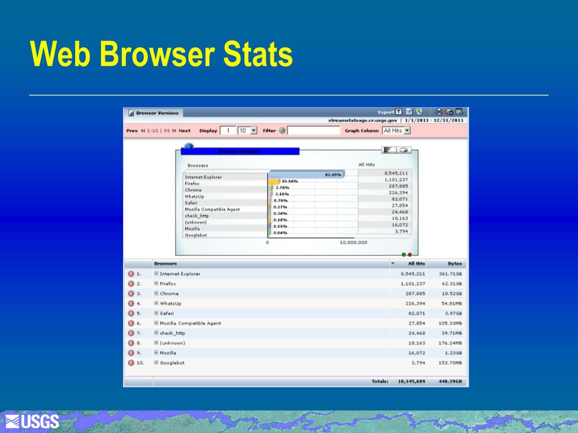
Task: Print the Browser Versions report
Action: [x=439, y=112]
